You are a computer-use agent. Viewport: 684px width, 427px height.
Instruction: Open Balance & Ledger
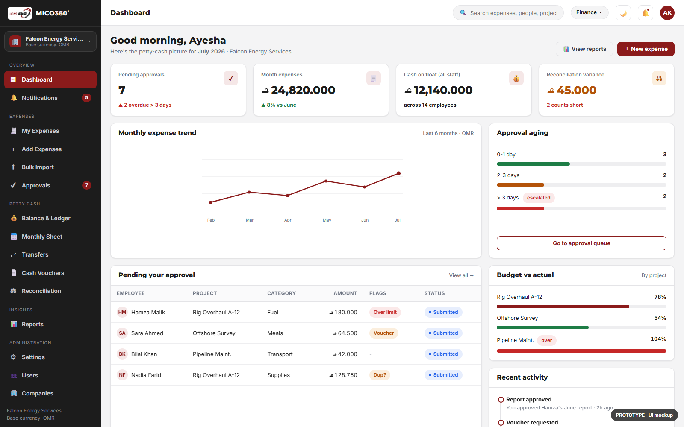(x=50, y=218)
